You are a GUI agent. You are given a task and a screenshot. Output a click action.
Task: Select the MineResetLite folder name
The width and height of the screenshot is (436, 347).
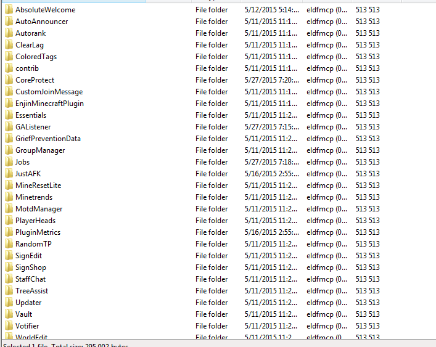pyautogui.click(x=38, y=186)
